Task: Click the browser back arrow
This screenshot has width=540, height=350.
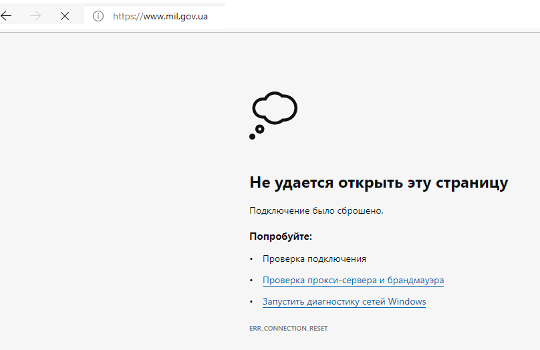Action: [7, 16]
